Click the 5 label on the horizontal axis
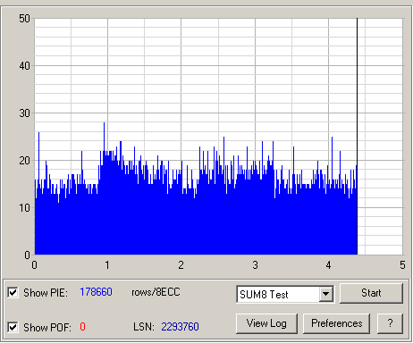 402,265
